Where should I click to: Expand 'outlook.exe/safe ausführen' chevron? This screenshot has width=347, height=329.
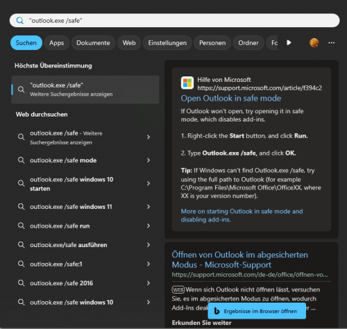click(149, 245)
